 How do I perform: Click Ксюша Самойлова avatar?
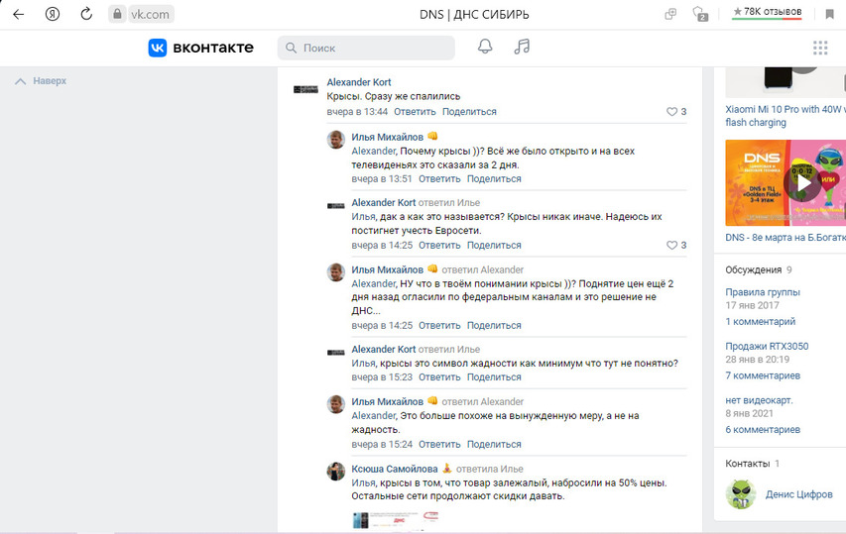(336, 471)
